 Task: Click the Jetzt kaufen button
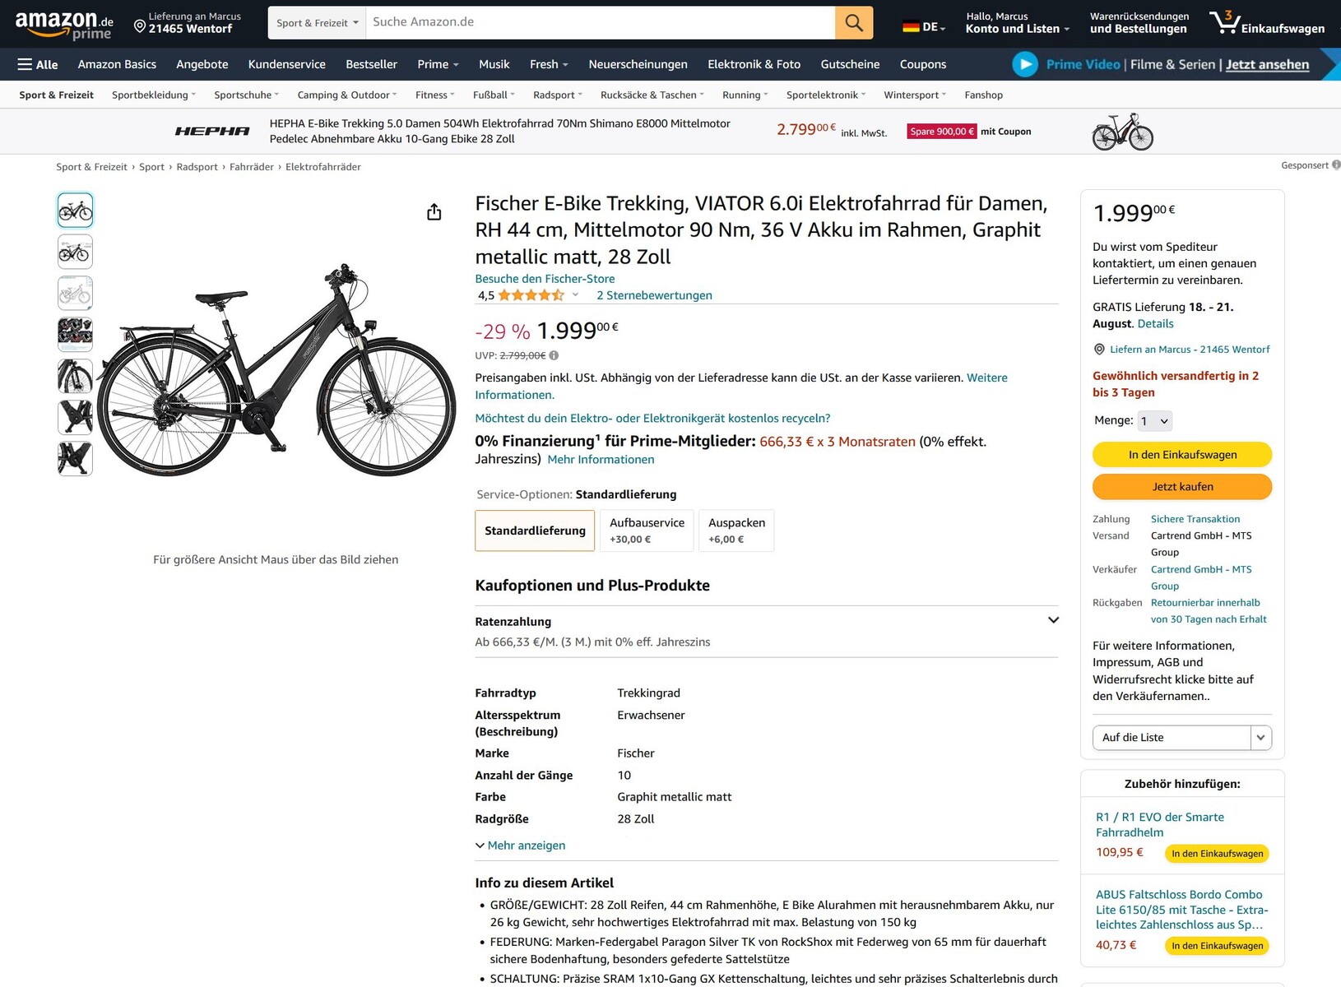click(x=1182, y=487)
